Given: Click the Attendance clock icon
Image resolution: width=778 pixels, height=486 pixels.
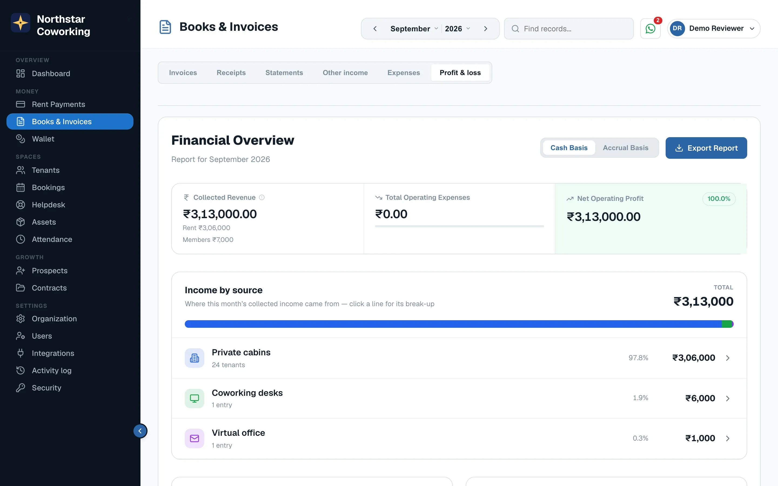Looking at the screenshot, I should coord(21,239).
